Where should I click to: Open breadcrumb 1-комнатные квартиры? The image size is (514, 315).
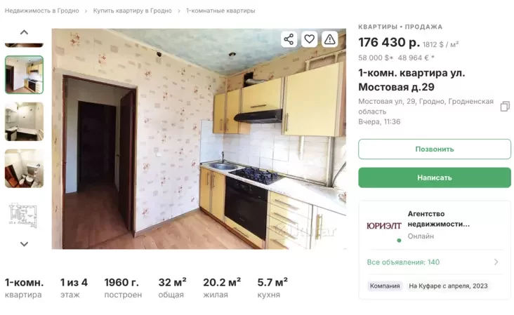click(x=220, y=11)
